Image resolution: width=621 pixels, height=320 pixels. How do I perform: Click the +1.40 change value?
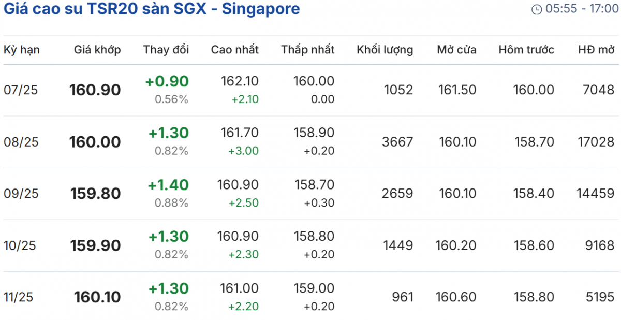coord(168,185)
